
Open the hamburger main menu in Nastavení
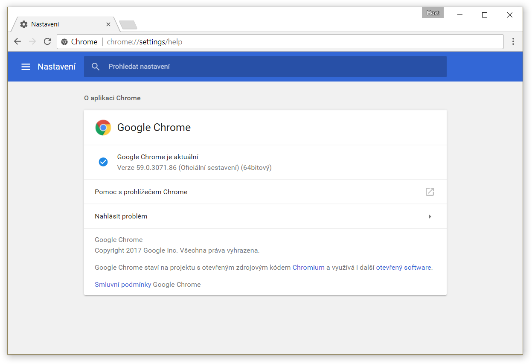coord(26,67)
